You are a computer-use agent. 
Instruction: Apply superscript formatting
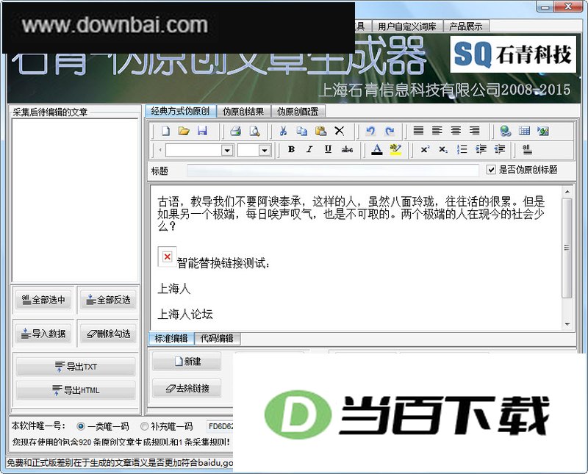[x=425, y=149]
